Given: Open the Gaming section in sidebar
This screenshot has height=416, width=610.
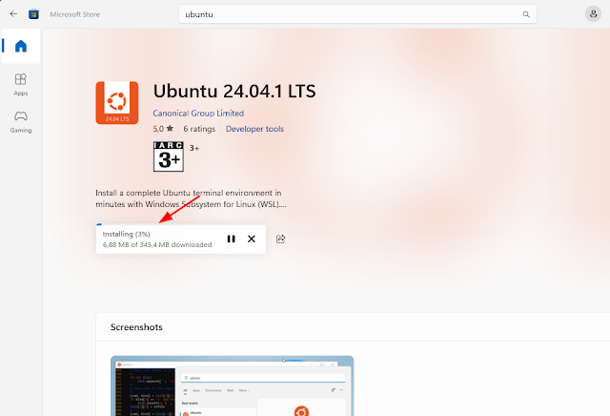Looking at the screenshot, I should pos(21,122).
